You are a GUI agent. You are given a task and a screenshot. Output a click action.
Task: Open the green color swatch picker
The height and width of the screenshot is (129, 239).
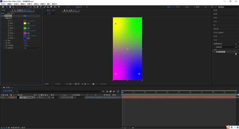coord(25,28)
